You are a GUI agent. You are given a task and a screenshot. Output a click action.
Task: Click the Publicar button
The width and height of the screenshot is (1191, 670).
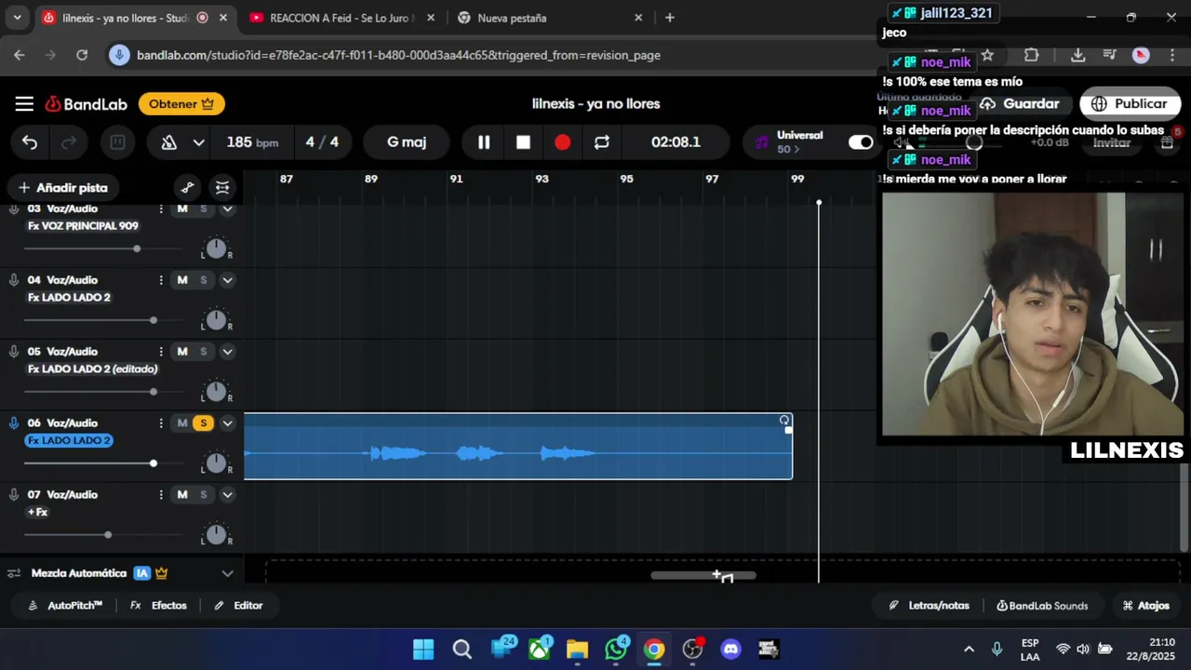point(1130,104)
